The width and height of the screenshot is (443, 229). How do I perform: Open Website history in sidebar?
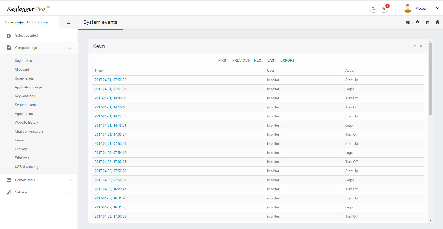click(26, 123)
